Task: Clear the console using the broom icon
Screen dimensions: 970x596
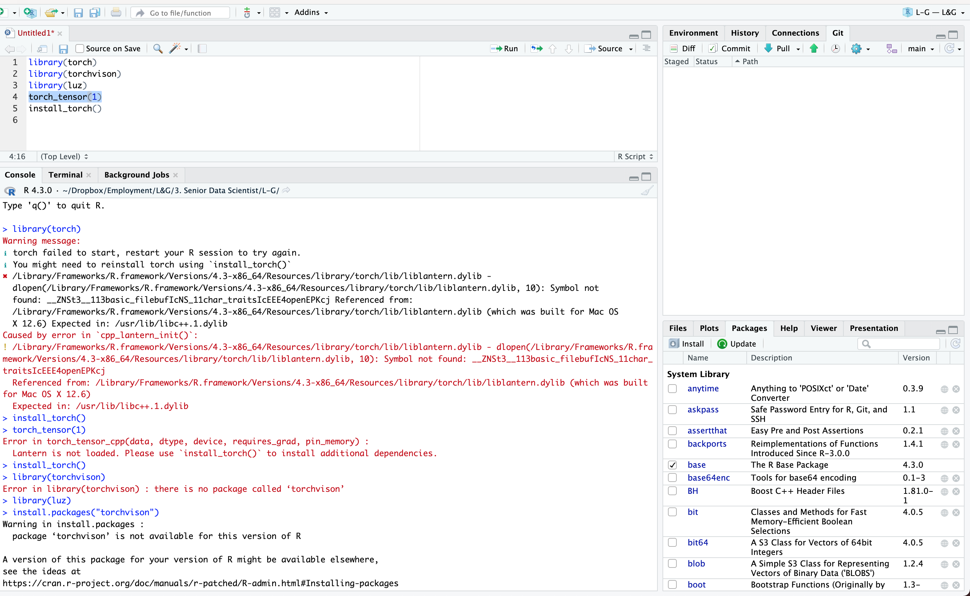Action: click(x=647, y=190)
